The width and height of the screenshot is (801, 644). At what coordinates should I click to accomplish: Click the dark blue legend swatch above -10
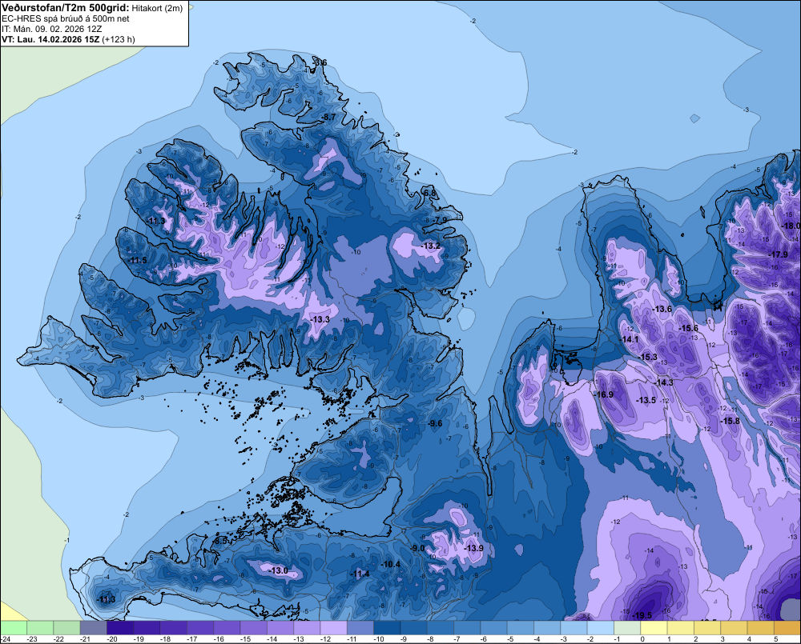pos(387,627)
